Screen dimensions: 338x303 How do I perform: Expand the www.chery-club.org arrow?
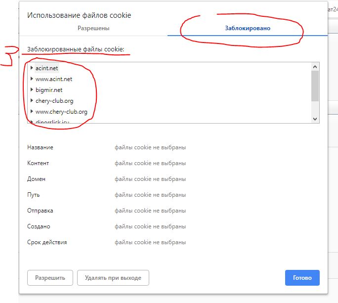pyautogui.click(x=32, y=111)
